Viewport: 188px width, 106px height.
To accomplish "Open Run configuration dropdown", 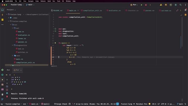I will coord(134,5).
